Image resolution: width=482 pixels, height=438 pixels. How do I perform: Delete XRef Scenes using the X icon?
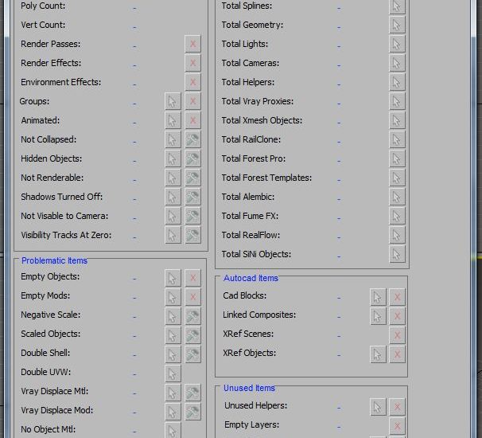[397, 335]
